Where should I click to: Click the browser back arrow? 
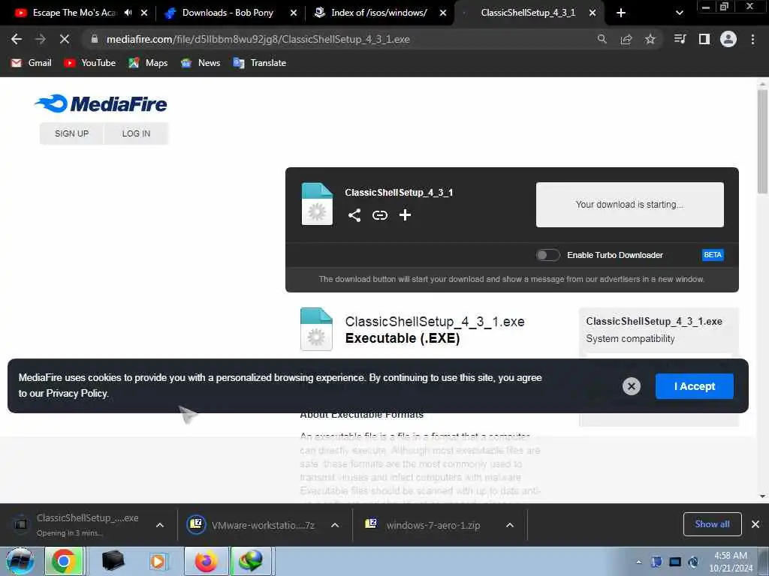click(x=17, y=39)
